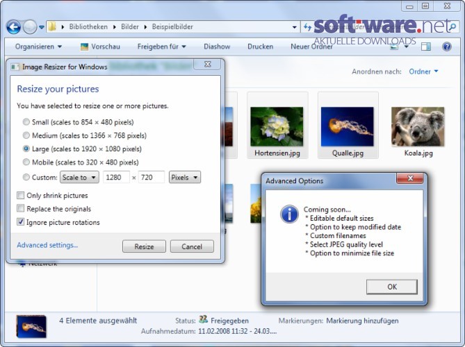Click Cancel in Image Resizer dialog
465x347 pixels.
point(192,246)
